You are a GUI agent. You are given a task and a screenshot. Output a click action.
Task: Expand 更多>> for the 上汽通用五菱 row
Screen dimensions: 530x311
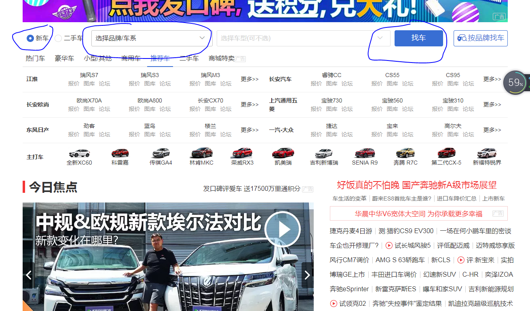[x=492, y=104]
